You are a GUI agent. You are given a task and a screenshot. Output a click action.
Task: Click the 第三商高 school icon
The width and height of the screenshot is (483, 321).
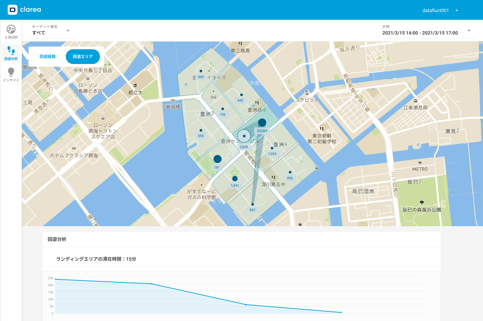pos(240,44)
